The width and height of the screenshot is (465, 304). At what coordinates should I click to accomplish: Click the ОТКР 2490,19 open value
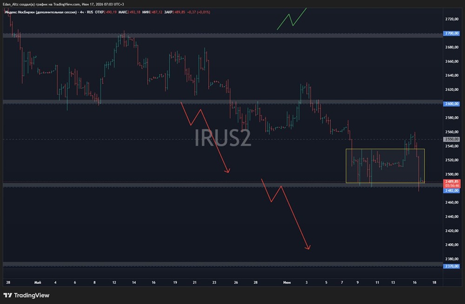(106, 12)
